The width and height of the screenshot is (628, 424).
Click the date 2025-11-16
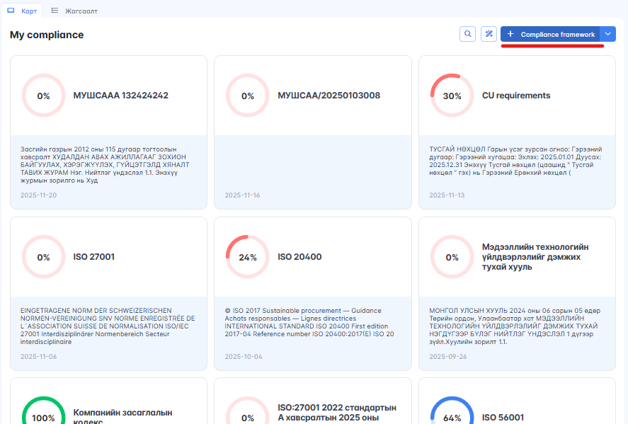coord(242,195)
